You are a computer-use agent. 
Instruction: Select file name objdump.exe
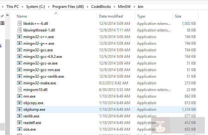coord(34,110)
